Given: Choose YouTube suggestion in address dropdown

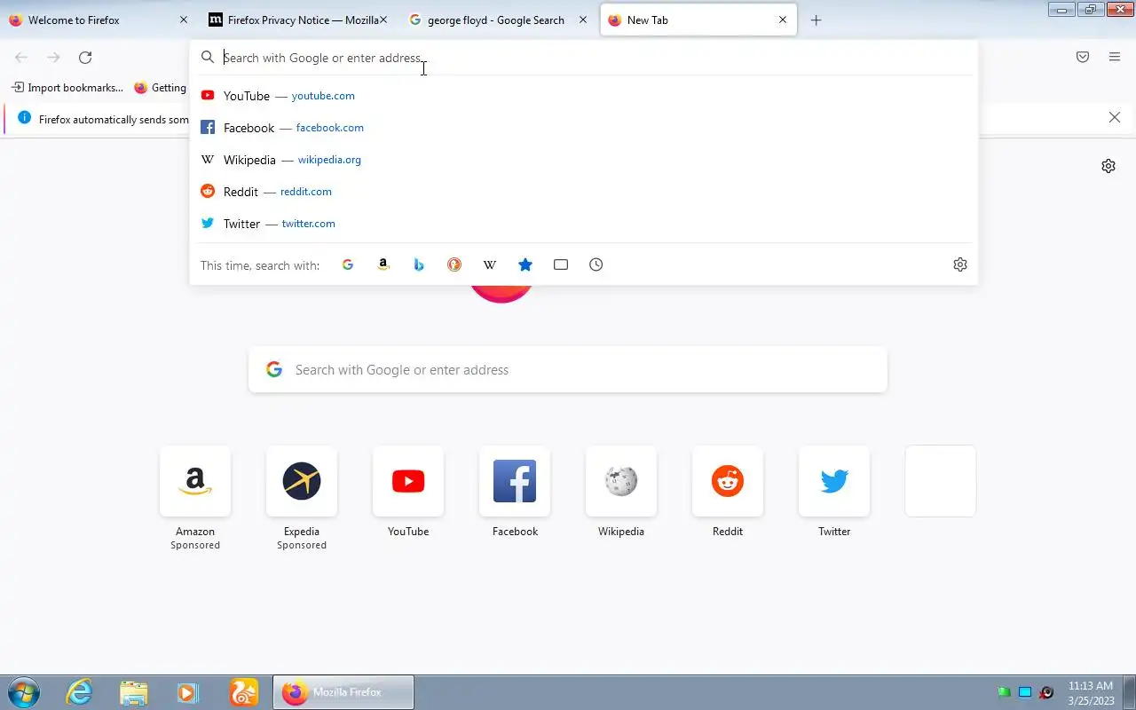Looking at the screenshot, I should coord(584,96).
